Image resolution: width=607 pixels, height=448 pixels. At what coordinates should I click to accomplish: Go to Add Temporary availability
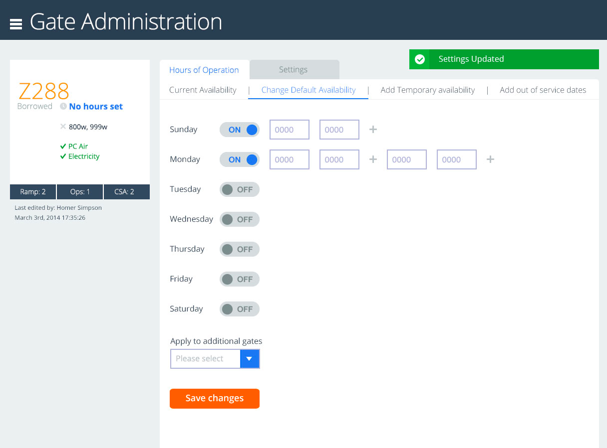point(428,90)
